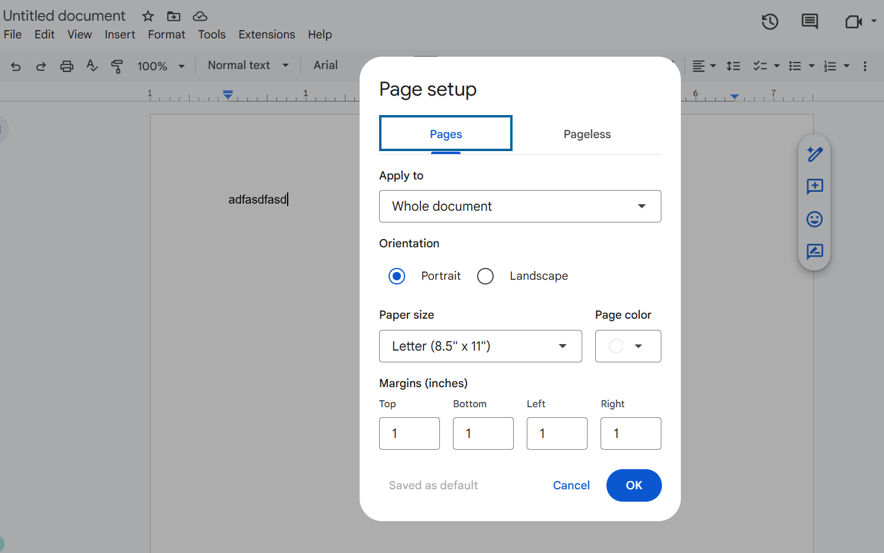Screen dimensions: 884x553
Task: Click the Print icon
Action: pyautogui.click(x=66, y=66)
